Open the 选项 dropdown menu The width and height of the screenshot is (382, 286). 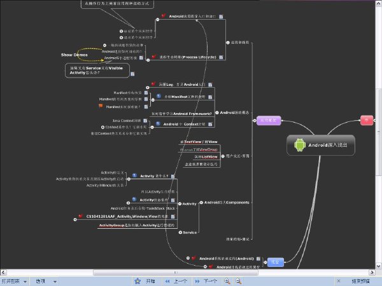(x=46, y=281)
